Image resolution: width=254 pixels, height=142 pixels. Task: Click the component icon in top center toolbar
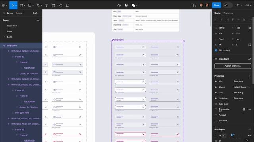(119, 5)
